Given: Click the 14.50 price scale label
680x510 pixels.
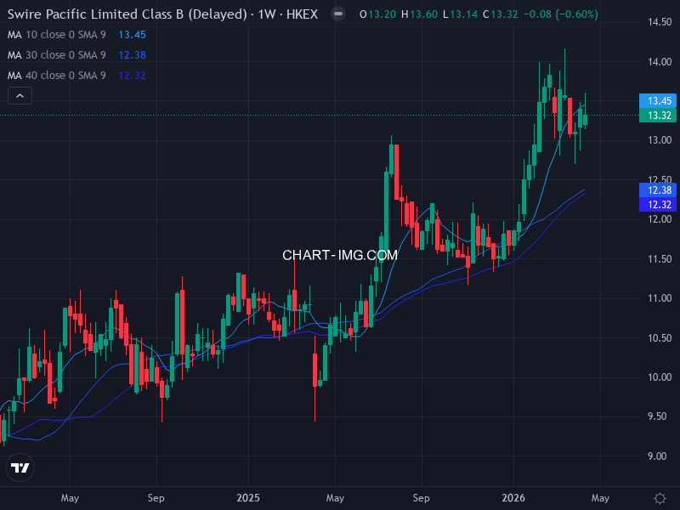Looking at the screenshot, I should pyautogui.click(x=660, y=22).
